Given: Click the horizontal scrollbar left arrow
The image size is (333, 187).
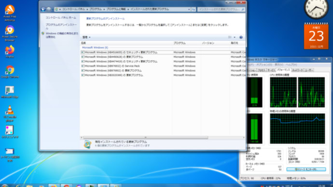Looking at the screenshot, I should tap(82, 138).
